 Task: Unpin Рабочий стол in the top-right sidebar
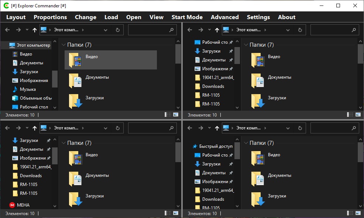232,42
